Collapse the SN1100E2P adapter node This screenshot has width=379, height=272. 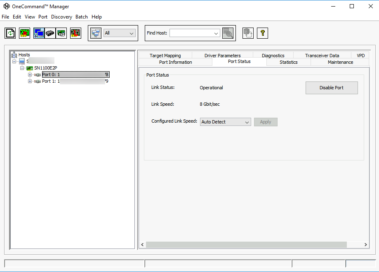point(22,68)
